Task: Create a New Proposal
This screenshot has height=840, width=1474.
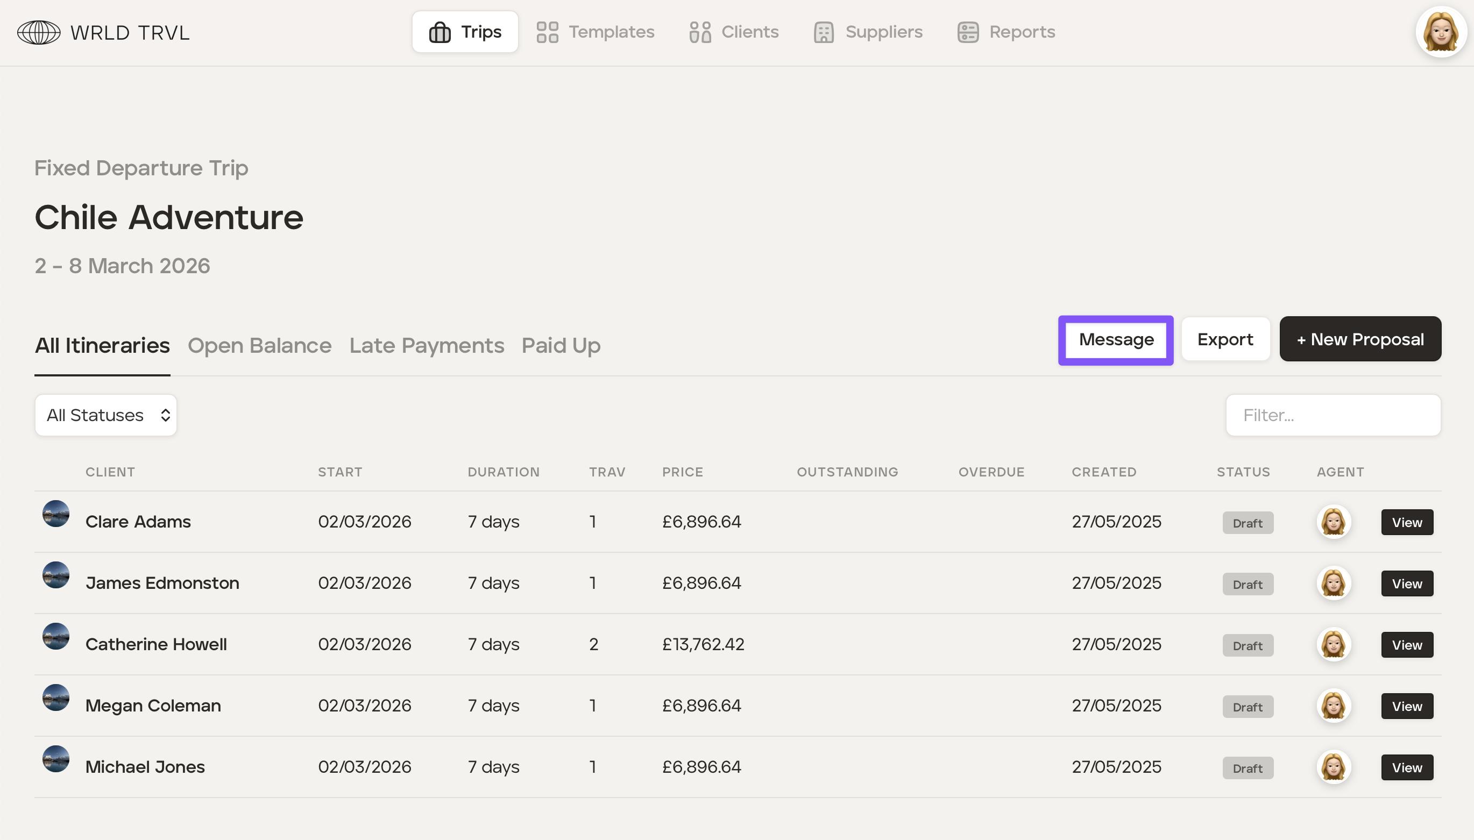Action: point(1360,339)
